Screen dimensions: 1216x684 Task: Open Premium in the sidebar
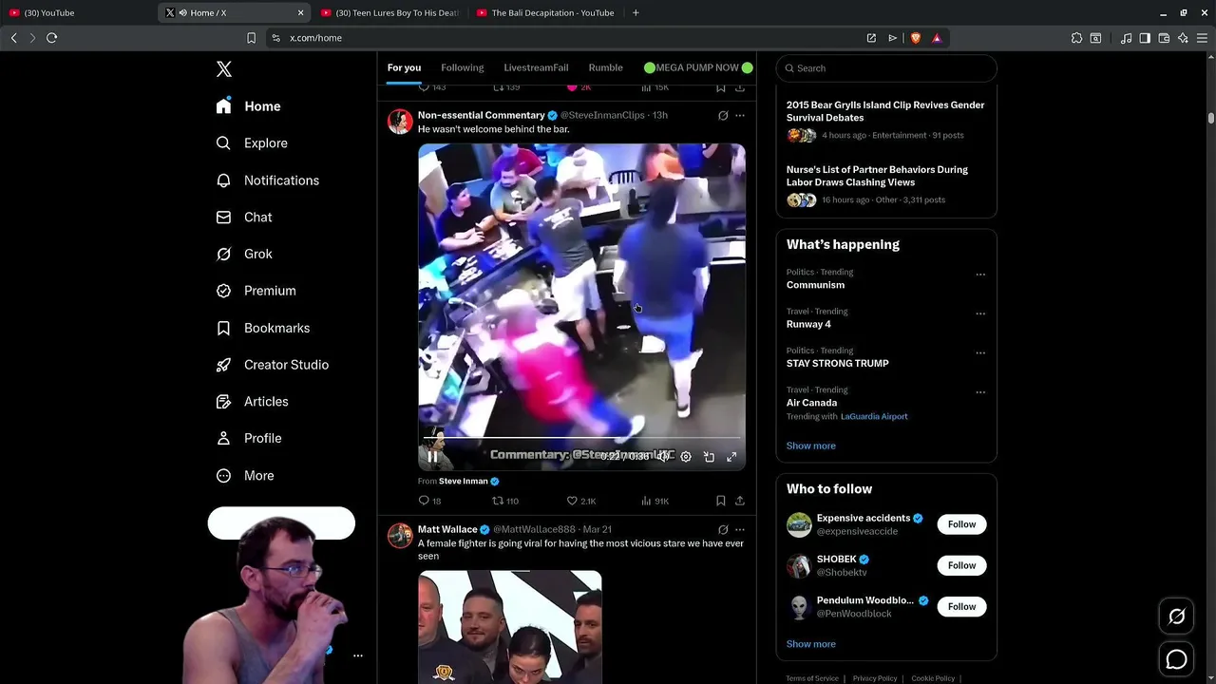coord(256,291)
